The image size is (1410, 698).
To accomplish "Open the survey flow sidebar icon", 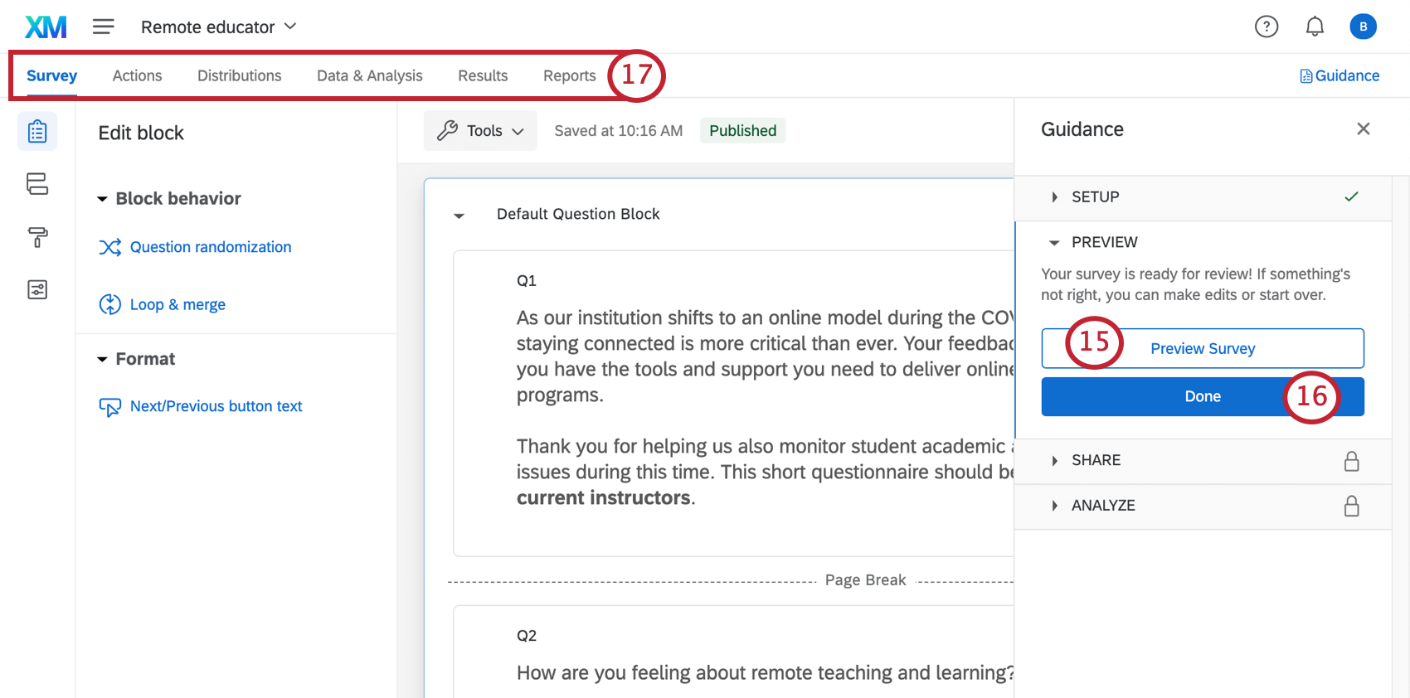I will pyautogui.click(x=37, y=184).
